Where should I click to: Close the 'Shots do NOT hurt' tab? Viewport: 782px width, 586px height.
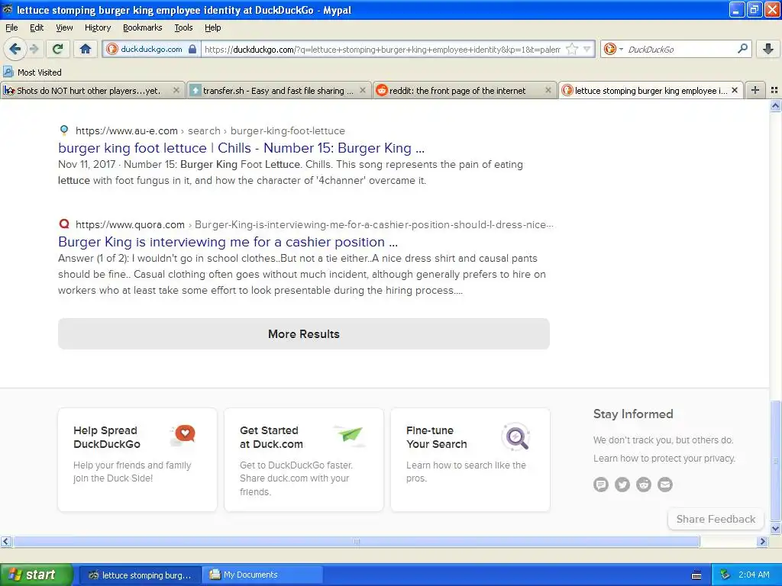[x=176, y=90]
